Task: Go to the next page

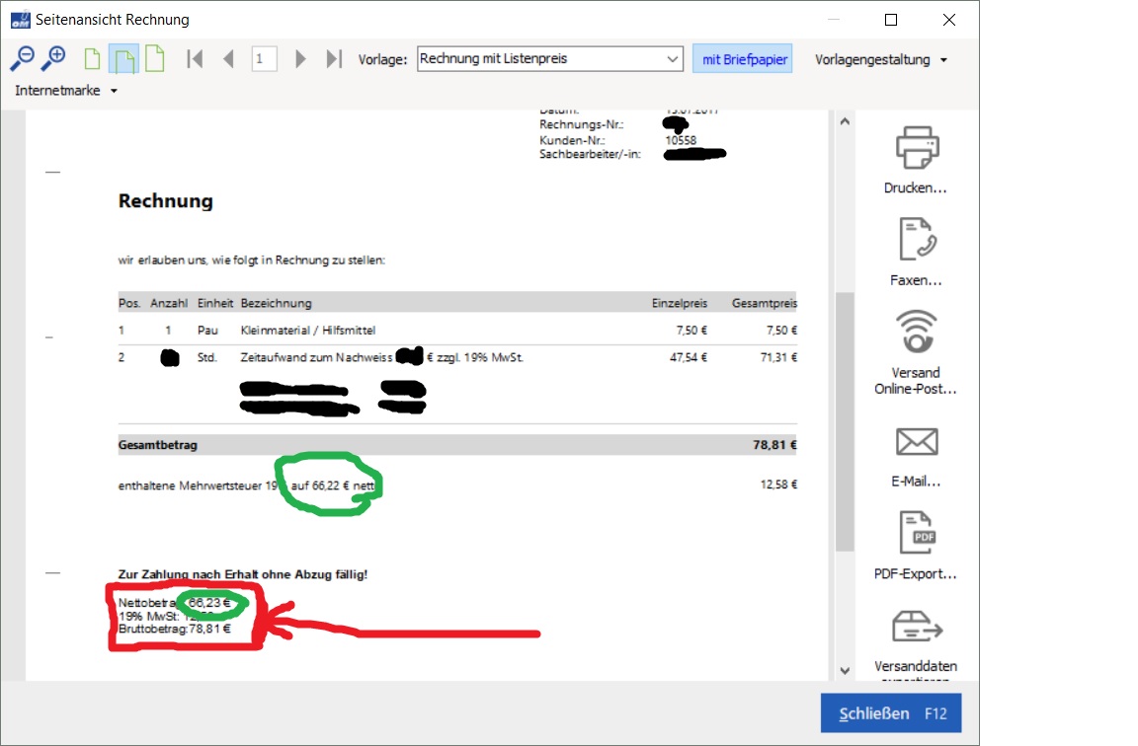Action: click(x=299, y=59)
